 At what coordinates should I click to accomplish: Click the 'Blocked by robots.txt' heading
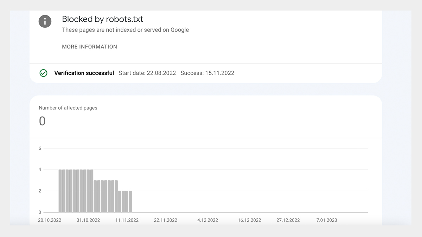tap(103, 19)
